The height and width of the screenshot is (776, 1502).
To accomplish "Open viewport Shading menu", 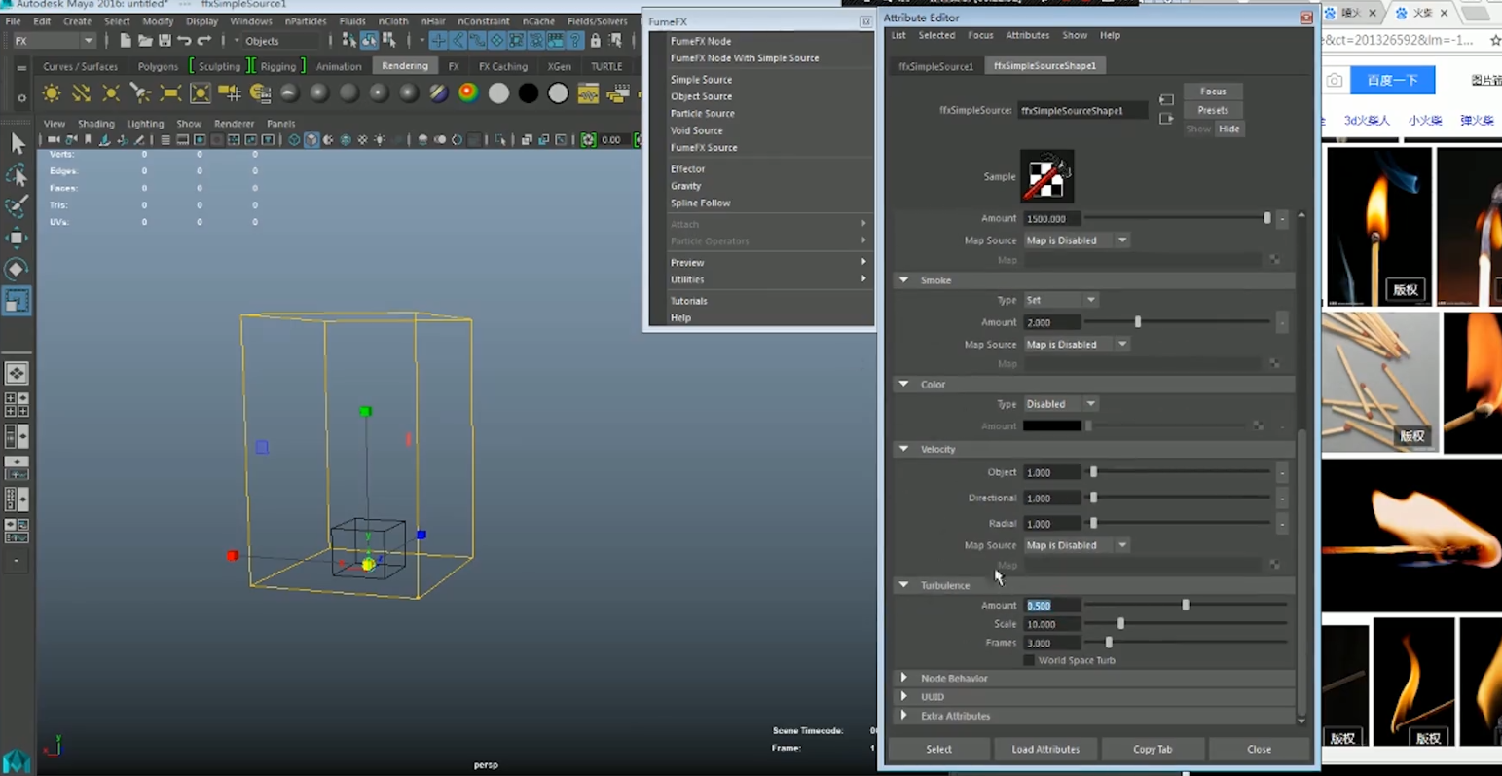I will [x=95, y=124].
